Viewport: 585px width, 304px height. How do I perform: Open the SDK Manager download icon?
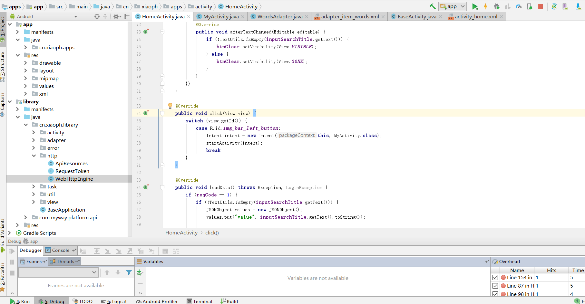click(579, 6)
